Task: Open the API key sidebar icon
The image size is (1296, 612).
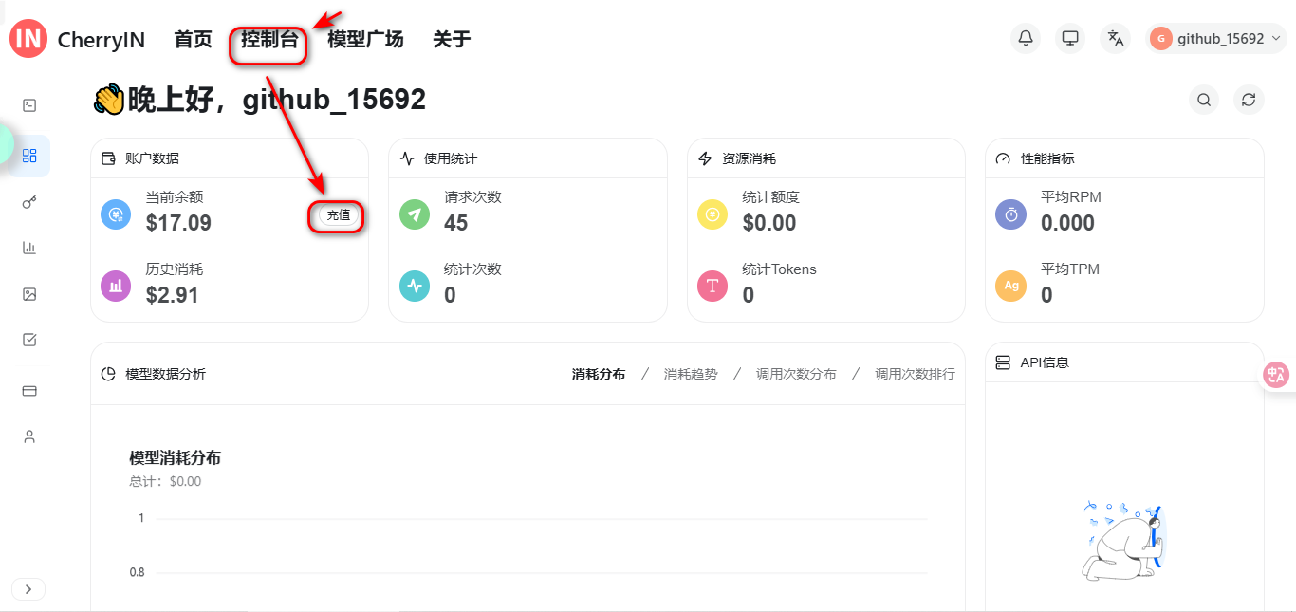Action: click(x=29, y=202)
